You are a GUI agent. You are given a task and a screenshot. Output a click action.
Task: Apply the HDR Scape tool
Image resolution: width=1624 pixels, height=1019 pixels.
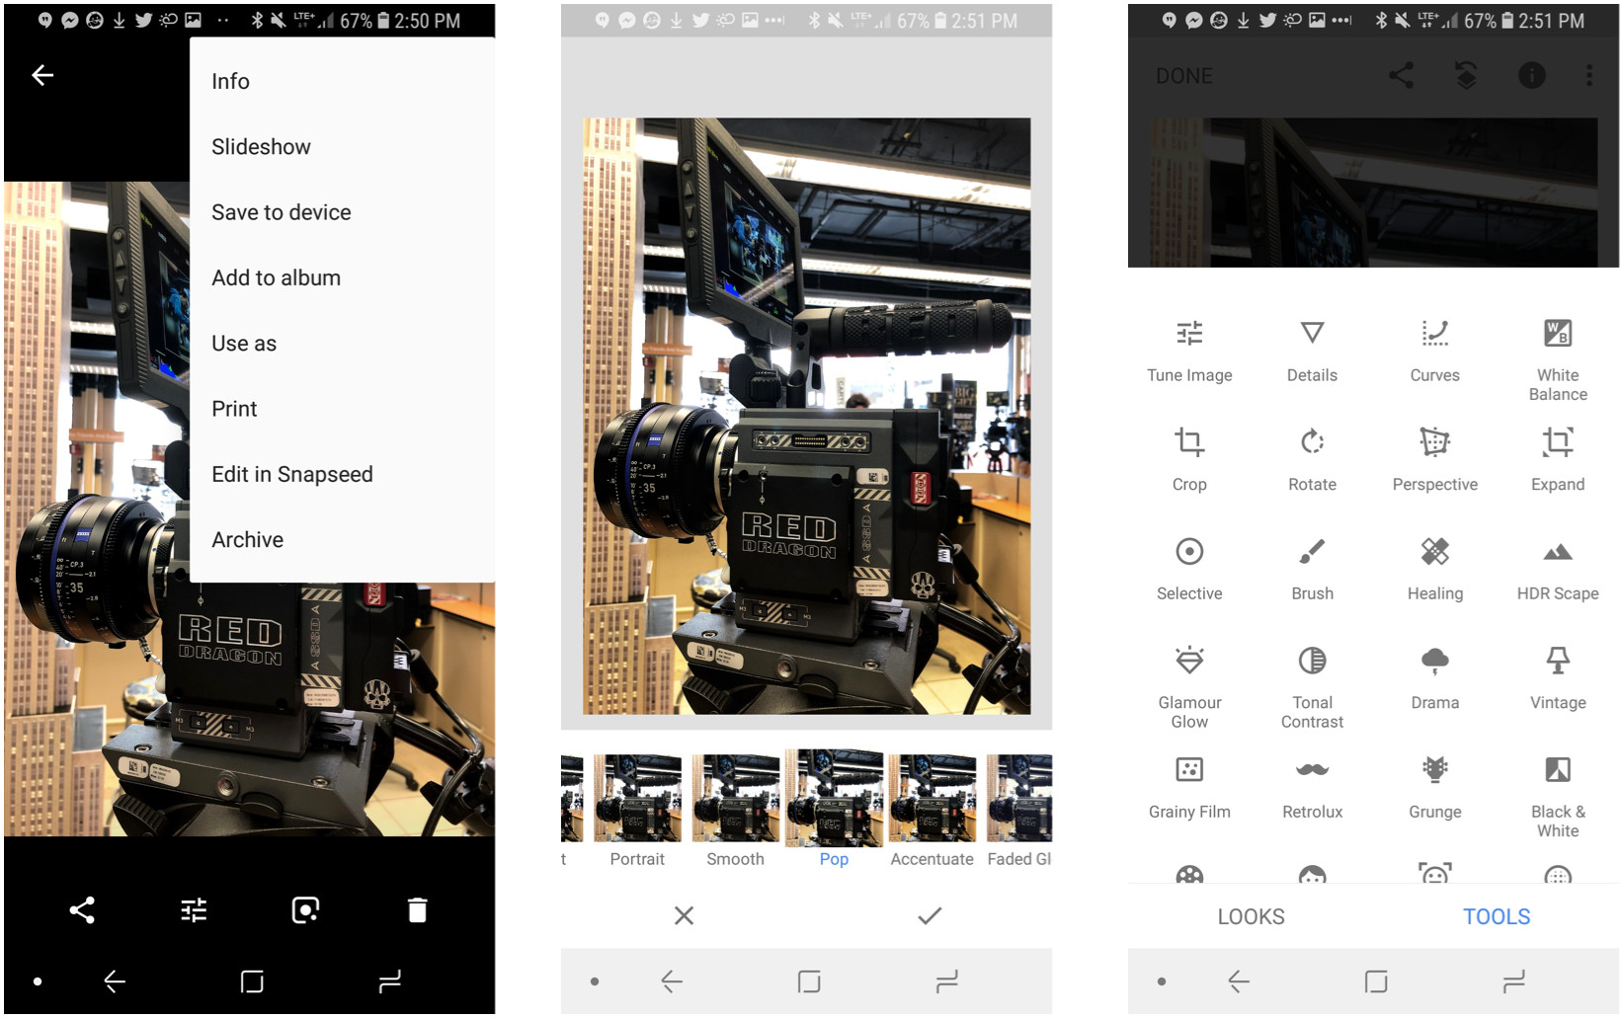pos(1558,570)
